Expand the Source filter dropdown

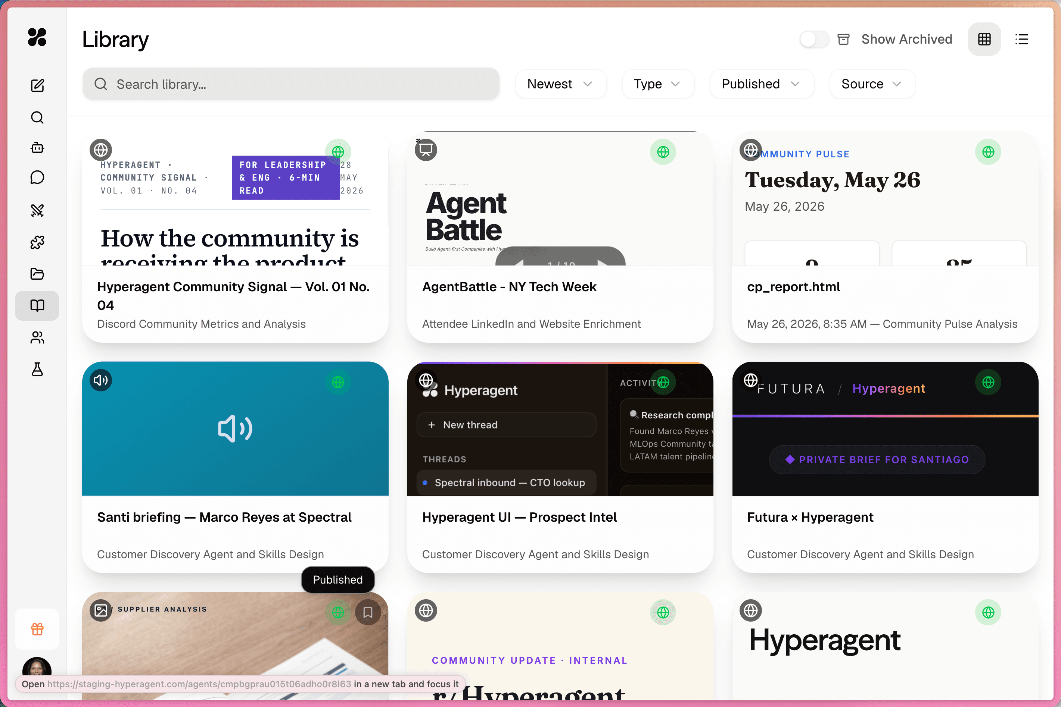tap(872, 84)
